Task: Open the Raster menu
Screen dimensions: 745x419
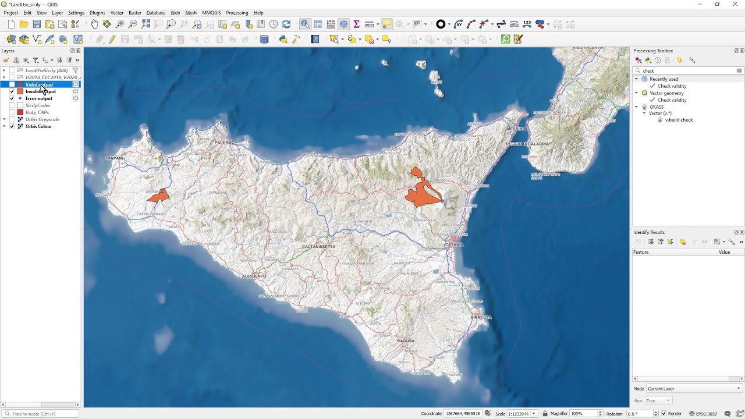Action: pos(135,12)
